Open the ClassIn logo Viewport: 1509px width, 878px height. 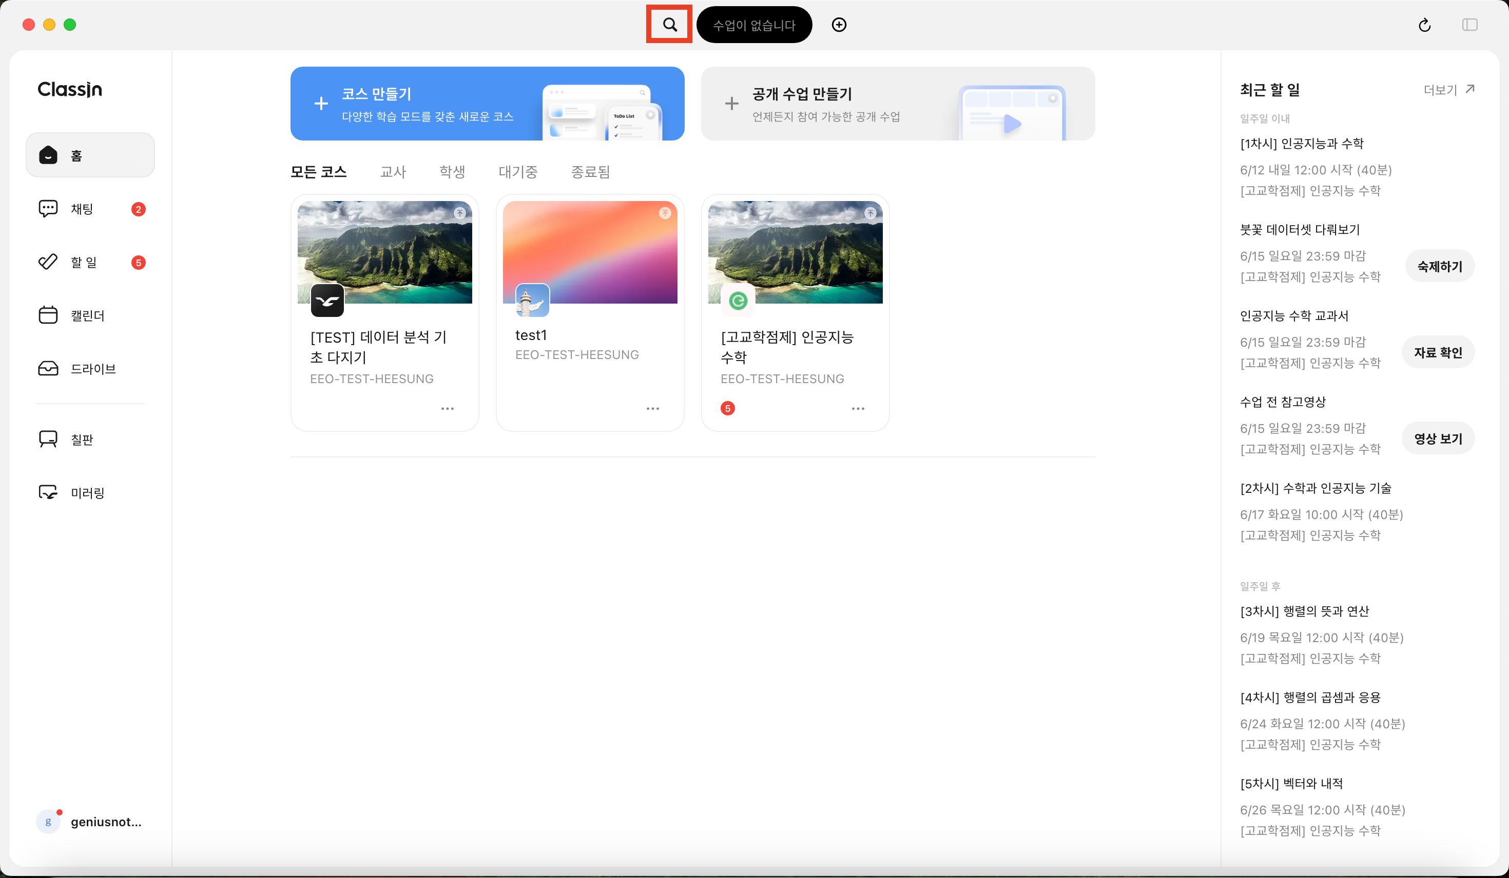(x=69, y=89)
